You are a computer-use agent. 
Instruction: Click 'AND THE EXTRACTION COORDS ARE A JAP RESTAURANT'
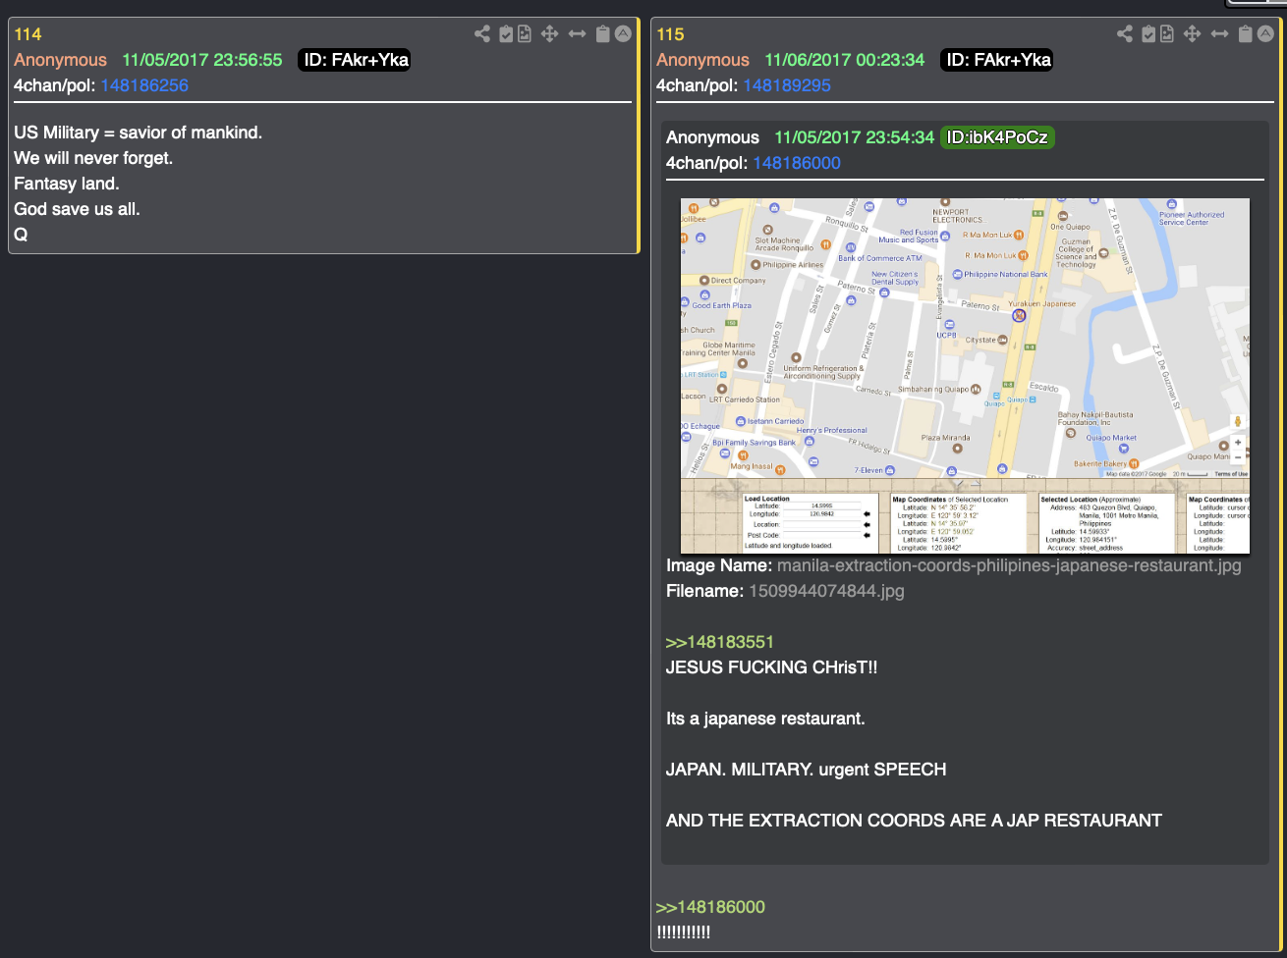point(914,821)
